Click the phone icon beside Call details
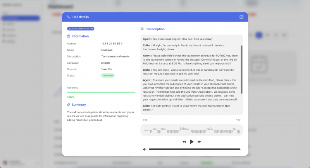 [69, 17]
